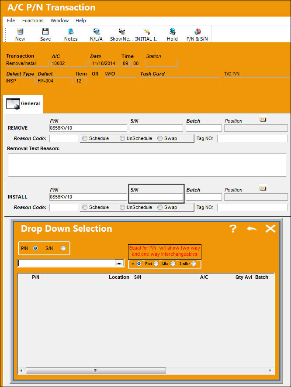Image resolution: width=291 pixels, height=387 pixels.
Task: Select the Similar search radio
Action: [x=194, y=264]
